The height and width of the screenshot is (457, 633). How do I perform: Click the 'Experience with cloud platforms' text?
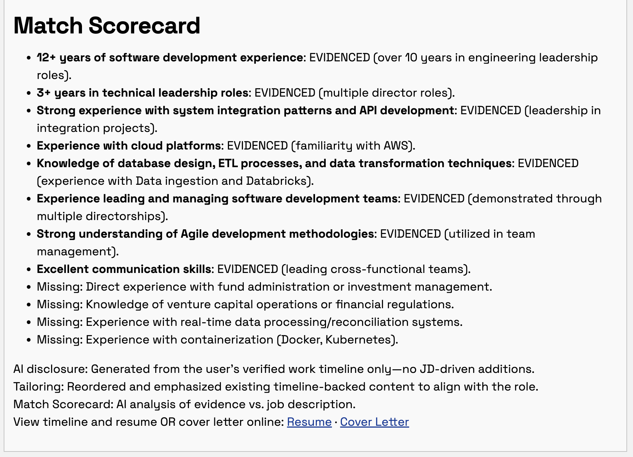[129, 146]
